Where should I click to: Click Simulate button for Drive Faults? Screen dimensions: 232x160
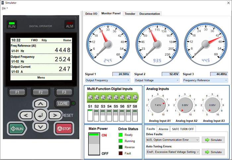(213, 140)
